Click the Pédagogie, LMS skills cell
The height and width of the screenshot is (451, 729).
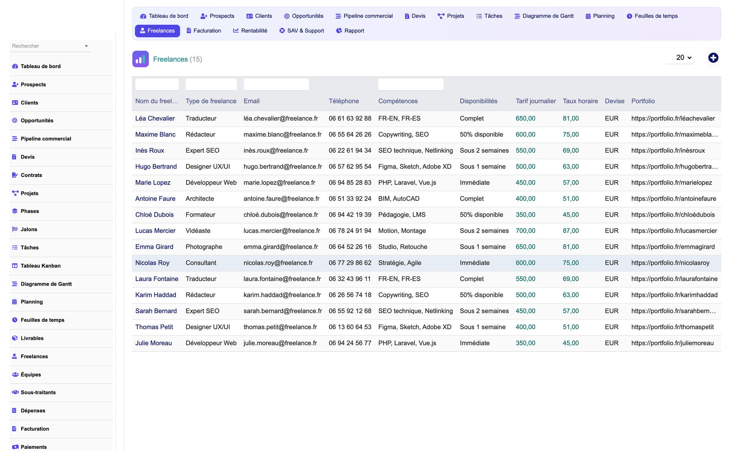402,215
